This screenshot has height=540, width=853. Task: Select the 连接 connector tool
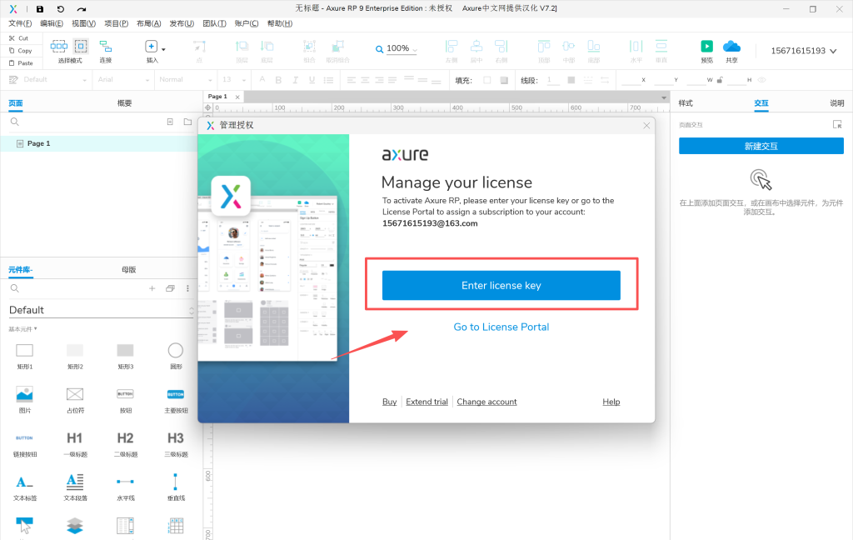(x=105, y=51)
